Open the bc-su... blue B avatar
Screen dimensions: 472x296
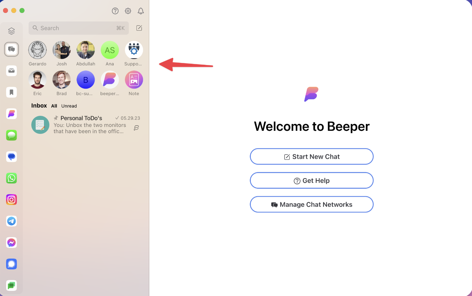click(86, 80)
